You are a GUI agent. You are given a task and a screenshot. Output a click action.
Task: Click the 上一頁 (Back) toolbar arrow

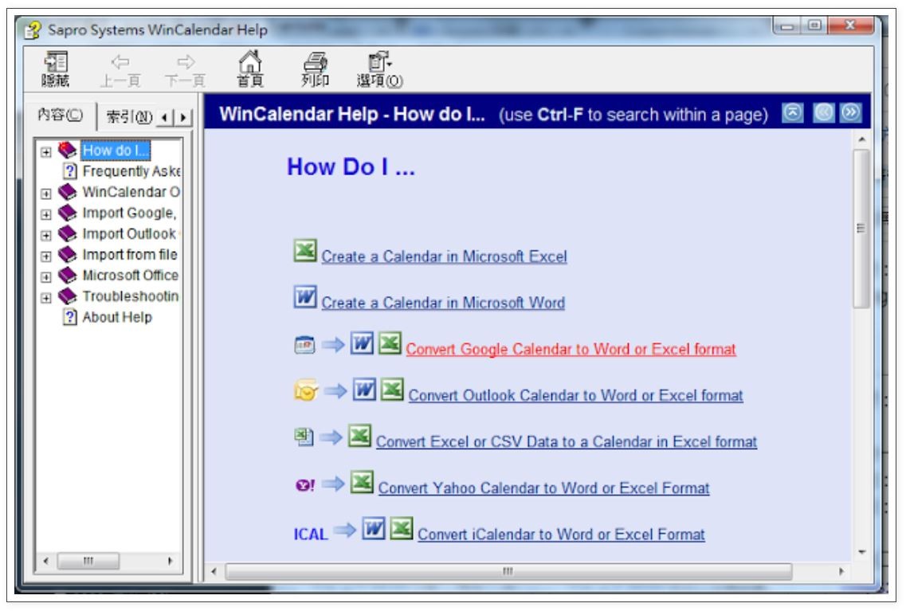click(x=120, y=70)
